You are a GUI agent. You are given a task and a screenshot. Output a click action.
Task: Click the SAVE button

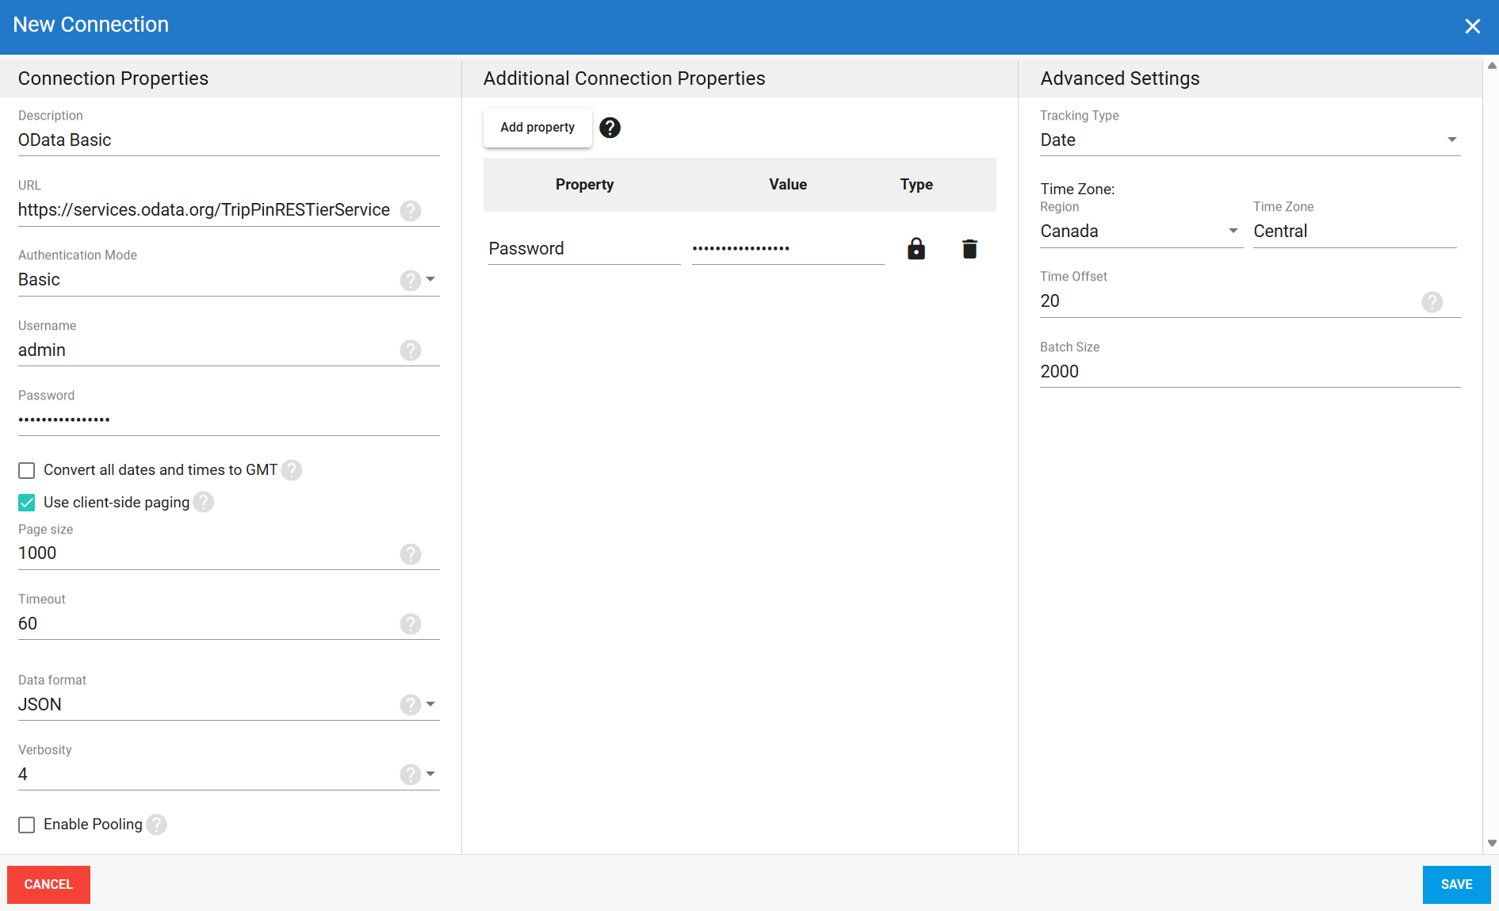tap(1456, 885)
